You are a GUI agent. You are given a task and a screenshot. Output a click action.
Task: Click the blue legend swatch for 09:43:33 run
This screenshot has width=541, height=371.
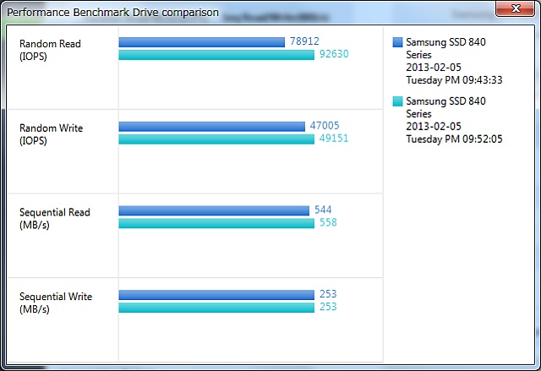coord(397,42)
